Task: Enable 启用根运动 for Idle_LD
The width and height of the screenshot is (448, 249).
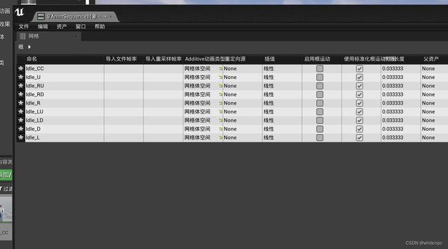Action: (320, 120)
